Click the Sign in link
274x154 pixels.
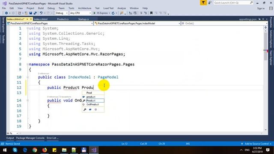click(261, 9)
